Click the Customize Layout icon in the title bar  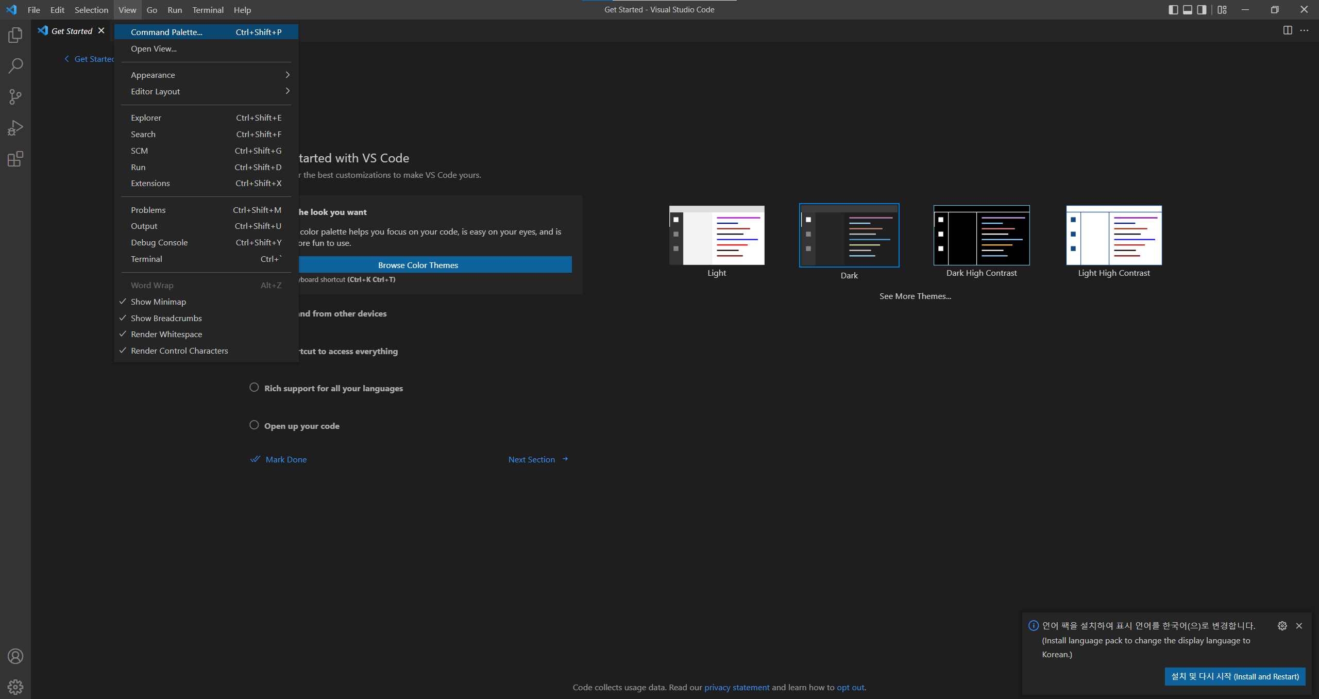1222,9
